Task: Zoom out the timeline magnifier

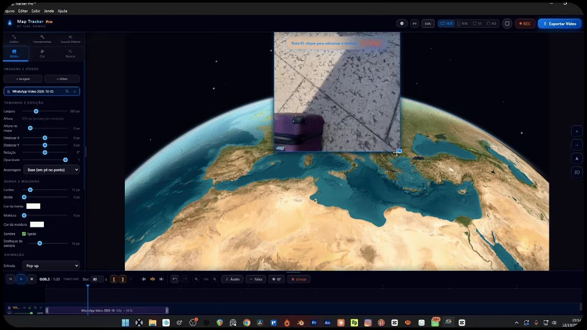Action: 196,279
